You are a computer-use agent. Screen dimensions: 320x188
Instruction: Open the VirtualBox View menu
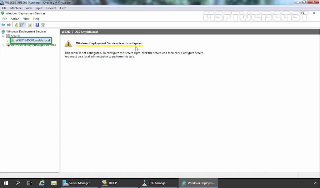point(28,8)
